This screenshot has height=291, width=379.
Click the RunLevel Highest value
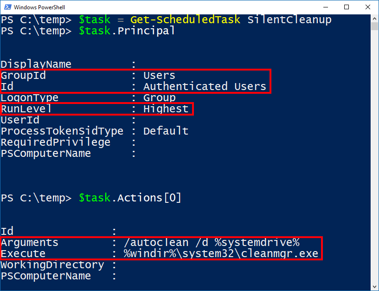coord(166,109)
